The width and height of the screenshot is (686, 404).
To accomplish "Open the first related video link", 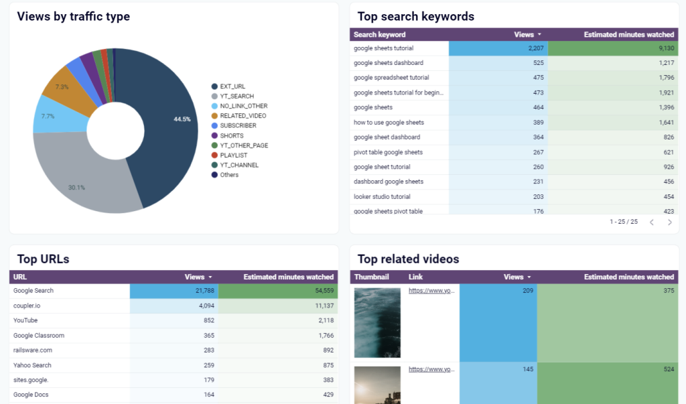I will tap(432, 291).
